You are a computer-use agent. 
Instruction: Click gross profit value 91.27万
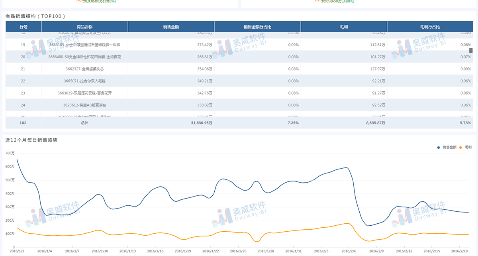click(x=379, y=93)
